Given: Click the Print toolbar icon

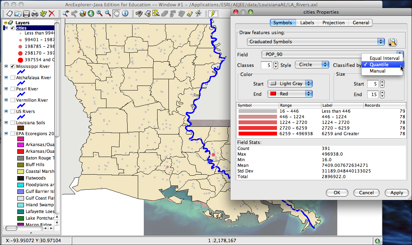Looking at the screenshot, I should tap(35, 14).
